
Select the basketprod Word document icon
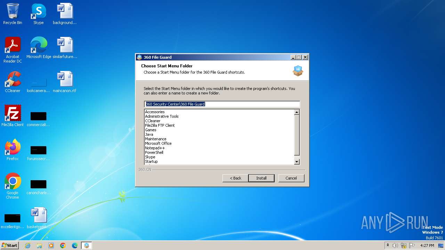click(x=38, y=218)
